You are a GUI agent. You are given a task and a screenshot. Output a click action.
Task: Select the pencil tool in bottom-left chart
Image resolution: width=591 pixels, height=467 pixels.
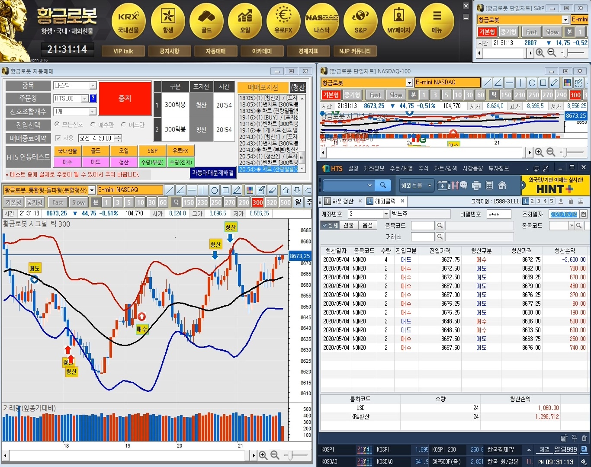[237, 190]
